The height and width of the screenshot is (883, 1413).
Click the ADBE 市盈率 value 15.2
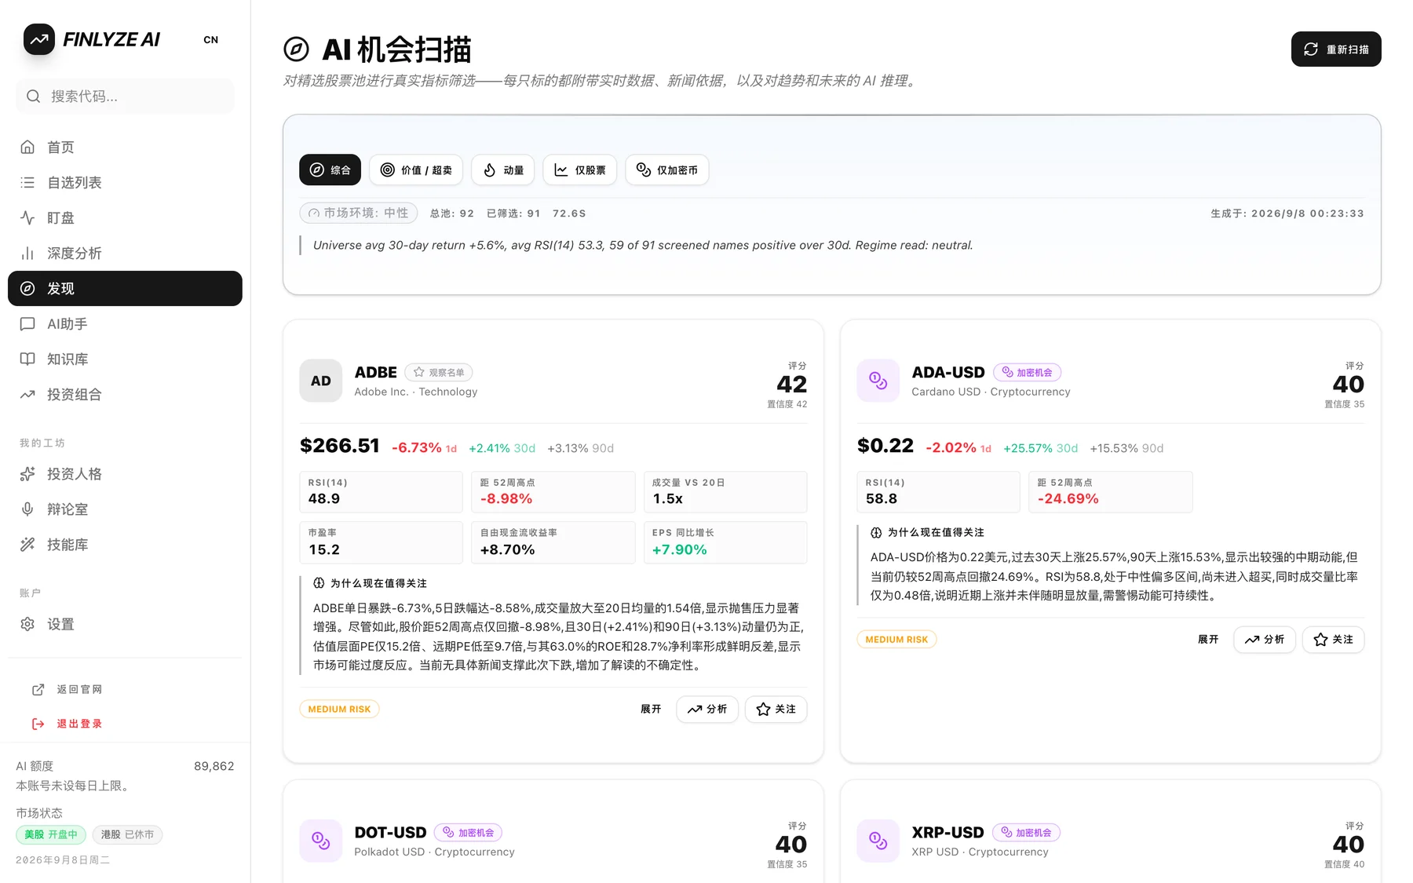324,549
